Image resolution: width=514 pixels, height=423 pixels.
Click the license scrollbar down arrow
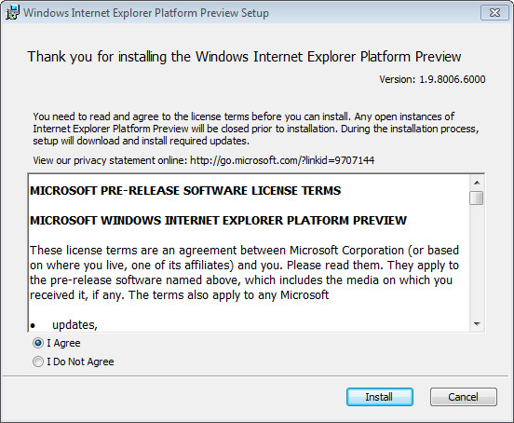click(477, 324)
